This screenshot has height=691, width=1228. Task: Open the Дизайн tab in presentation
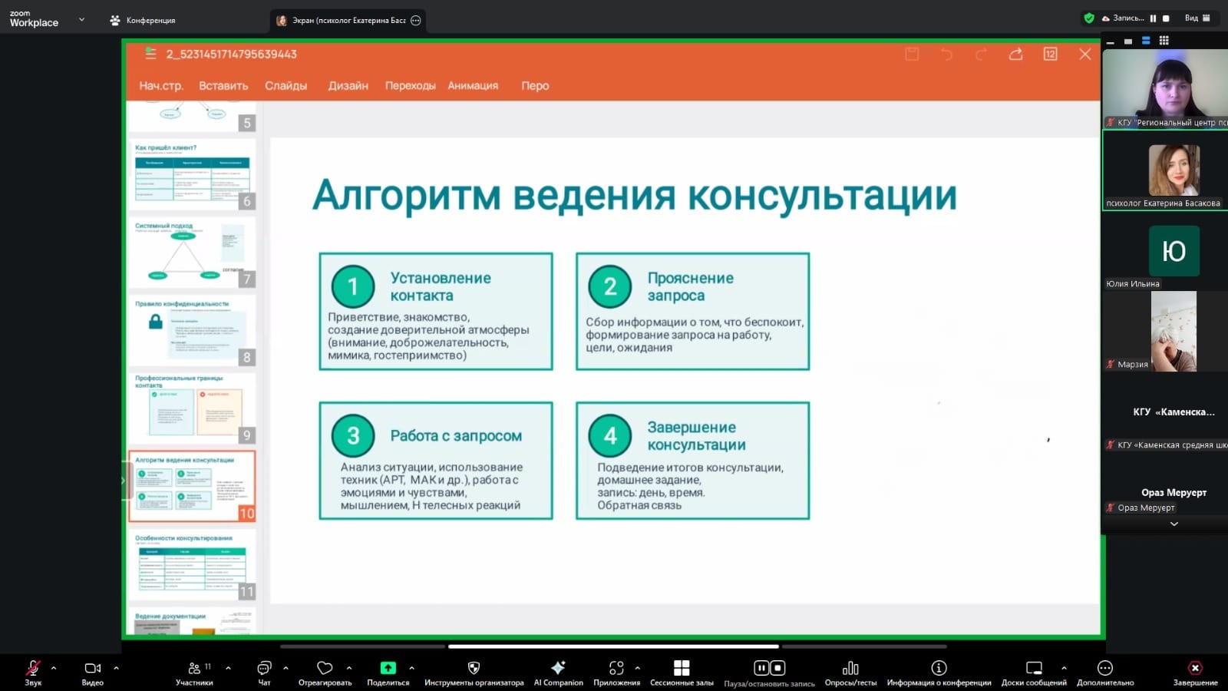(x=348, y=86)
